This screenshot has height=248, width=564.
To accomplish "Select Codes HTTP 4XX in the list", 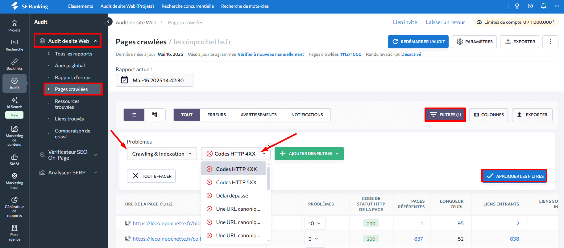I will [234, 169].
